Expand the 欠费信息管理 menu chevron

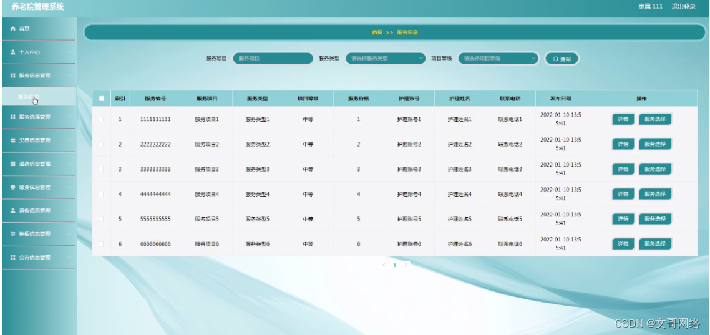[x=70, y=140]
